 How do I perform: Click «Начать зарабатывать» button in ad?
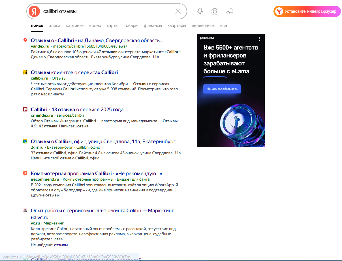pyautogui.click(x=222, y=89)
